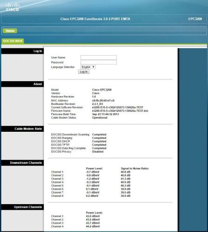This screenshot has width=208, height=232.
Task: Click the Current Software Revision label
Action: [x=67, y=107]
